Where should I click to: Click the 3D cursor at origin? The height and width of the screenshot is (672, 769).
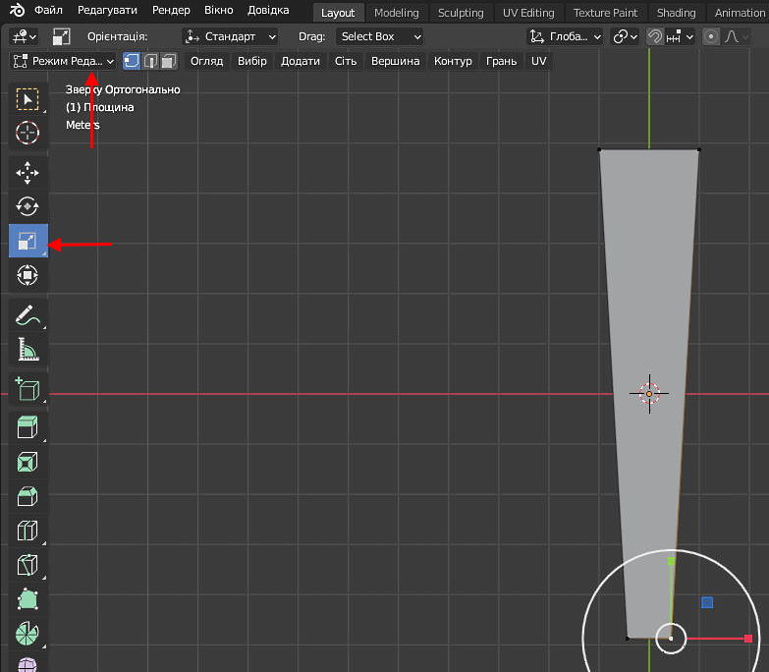click(649, 393)
